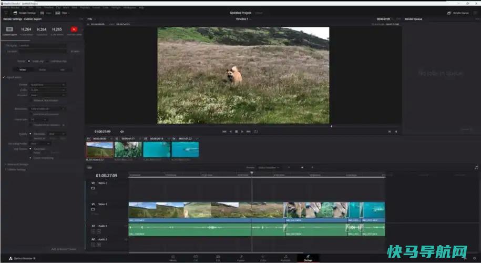
Task: Stop playback in the viewer
Action: click(x=236, y=131)
